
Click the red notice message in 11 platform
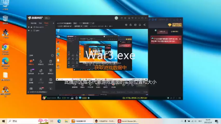pyautogui.click(x=166, y=40)
